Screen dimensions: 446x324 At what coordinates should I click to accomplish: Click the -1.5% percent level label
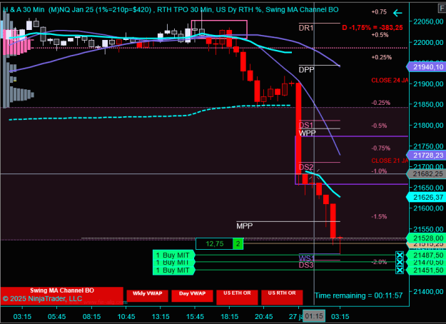coord(379,216)
